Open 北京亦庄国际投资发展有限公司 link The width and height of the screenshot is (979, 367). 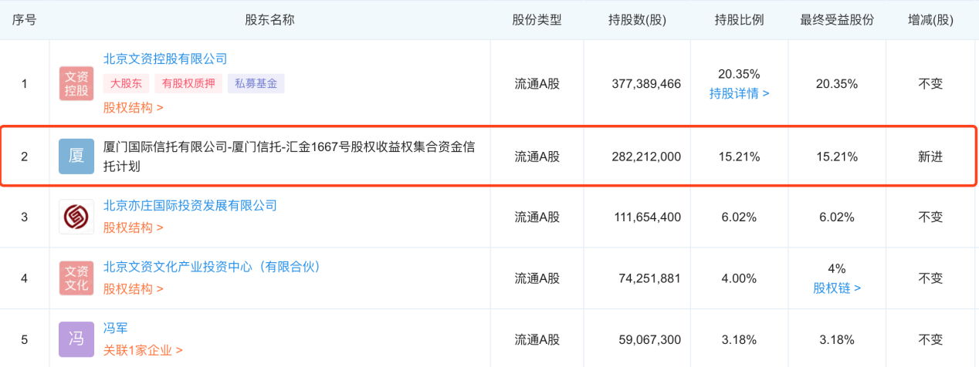tap(190, 205)
